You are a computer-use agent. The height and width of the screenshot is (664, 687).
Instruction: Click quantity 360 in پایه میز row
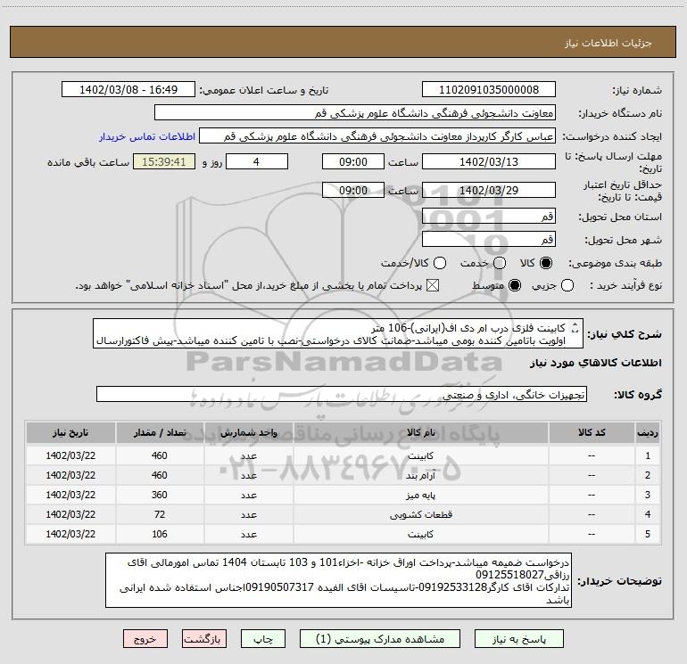click(x=160, y=495)
